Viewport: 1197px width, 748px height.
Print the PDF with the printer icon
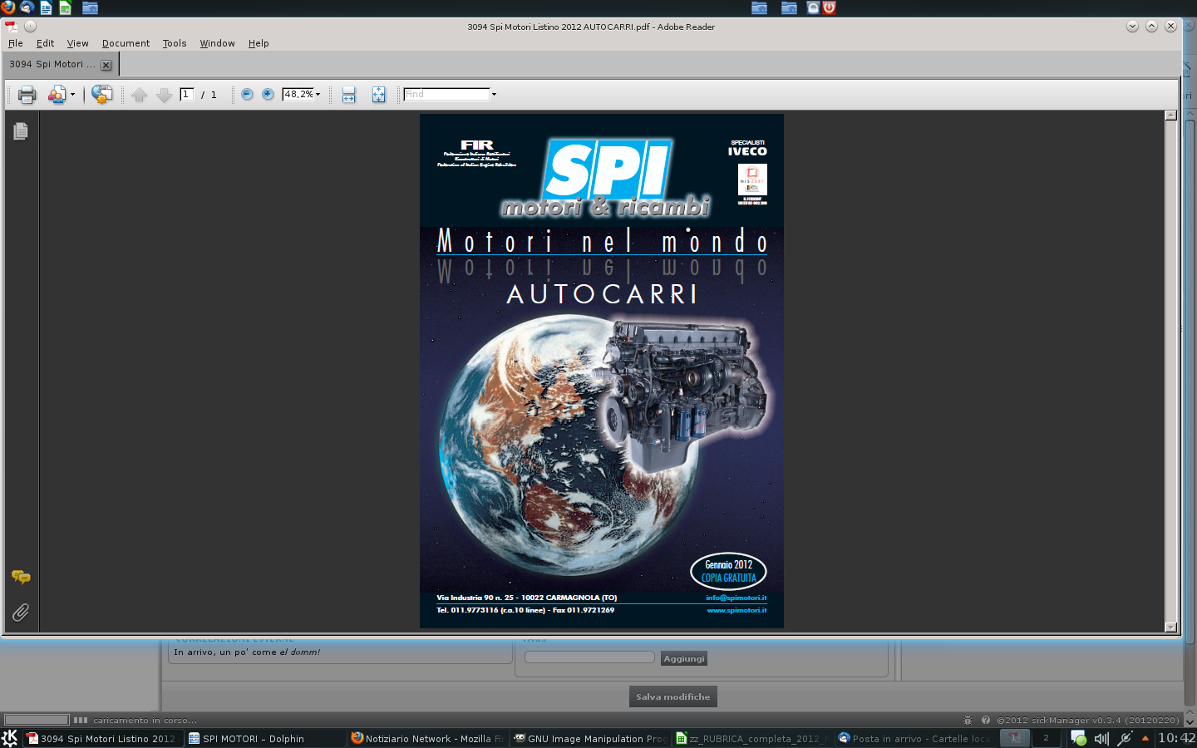tap(27, 95)
